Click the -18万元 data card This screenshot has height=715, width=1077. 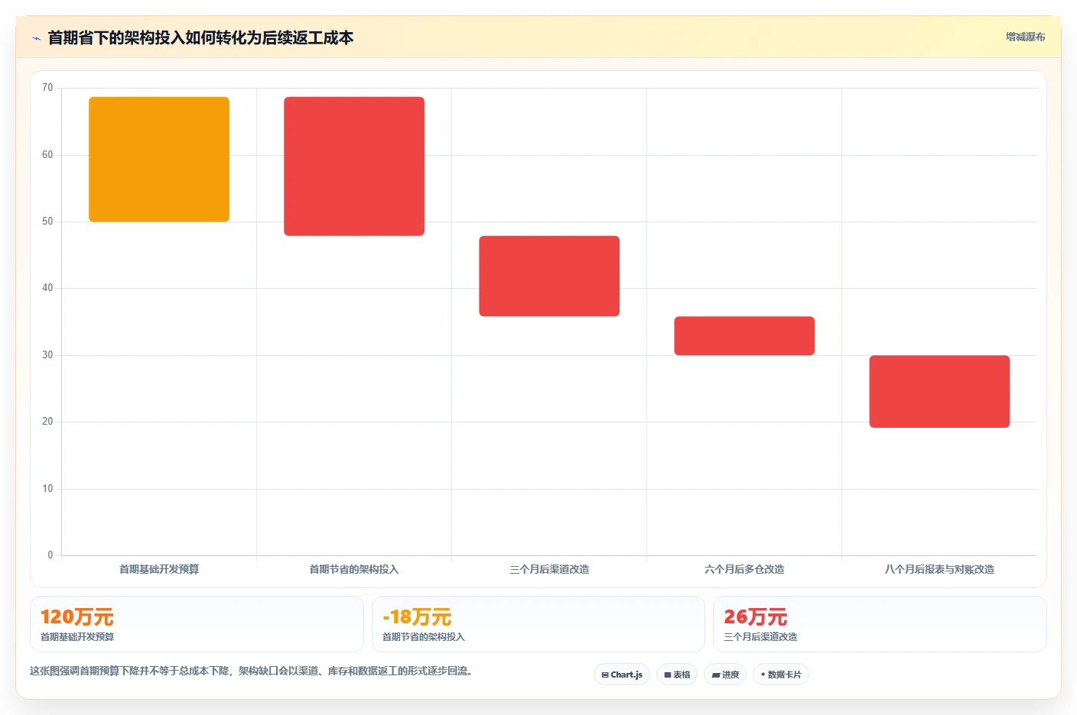(538, 624)
